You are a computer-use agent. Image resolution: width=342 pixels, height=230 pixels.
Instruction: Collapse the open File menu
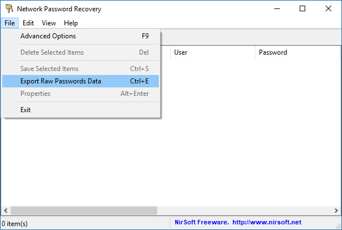10,23
